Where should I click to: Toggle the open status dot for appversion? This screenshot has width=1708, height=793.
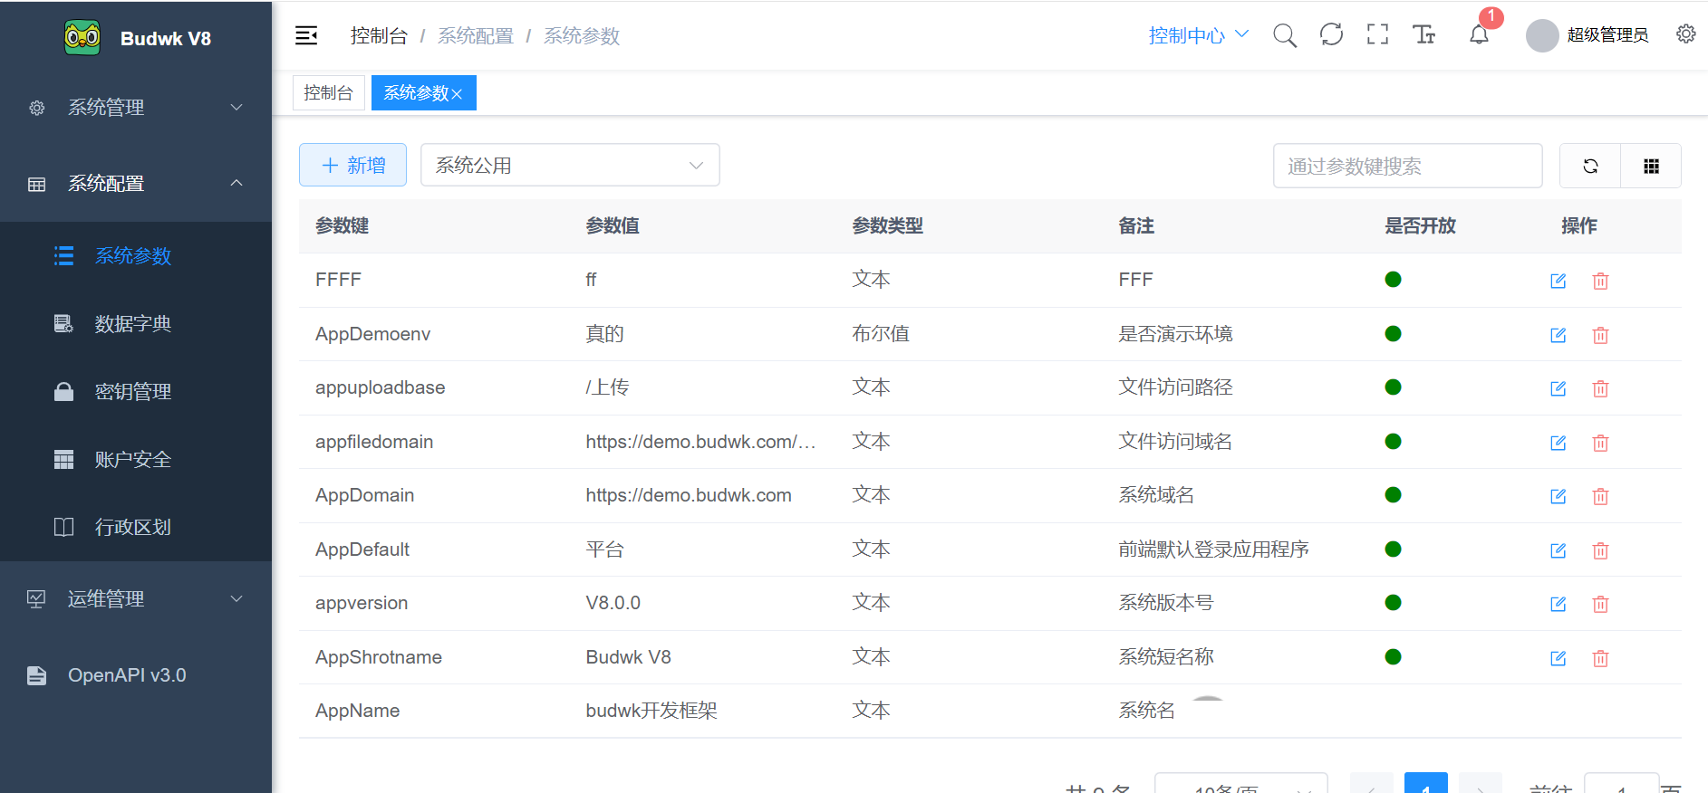[x=1393, y=603]
